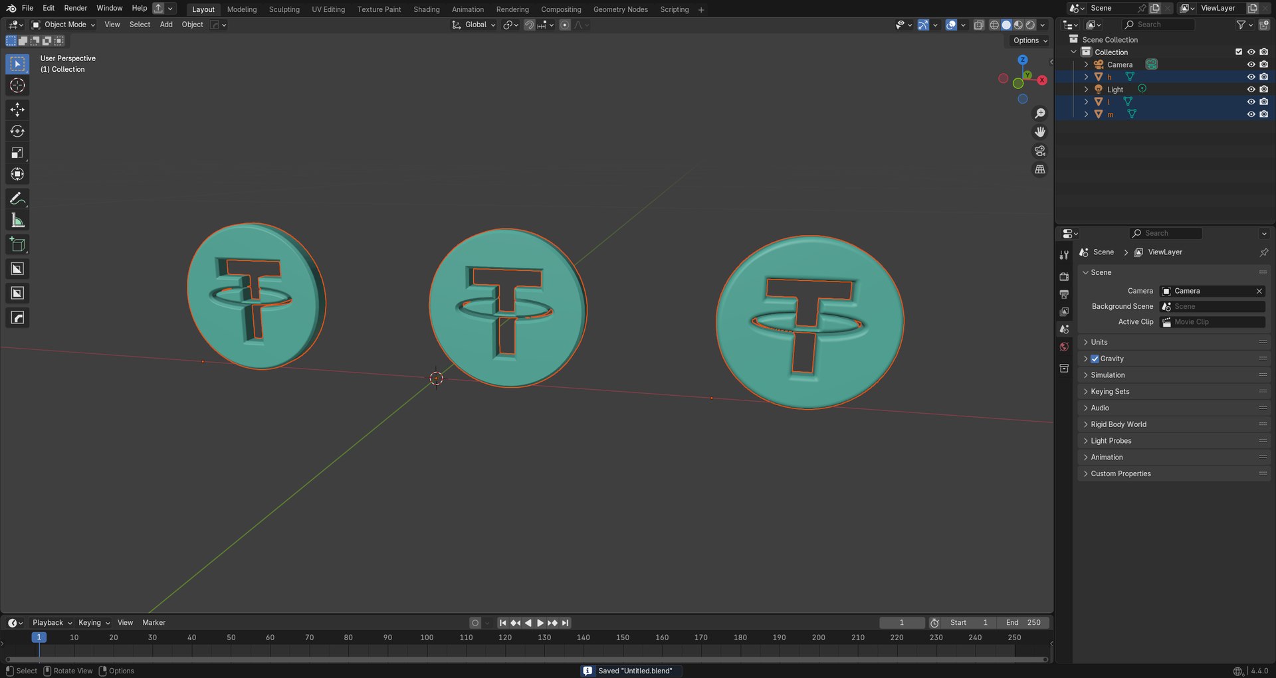Click the Pan view hand icon

1040,132
